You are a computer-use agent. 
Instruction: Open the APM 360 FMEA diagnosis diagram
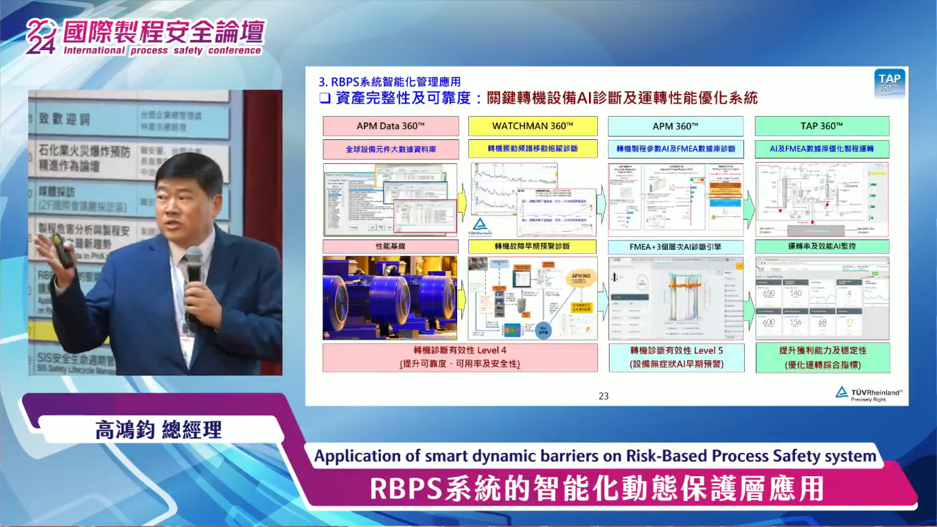[x=675, y=200]
